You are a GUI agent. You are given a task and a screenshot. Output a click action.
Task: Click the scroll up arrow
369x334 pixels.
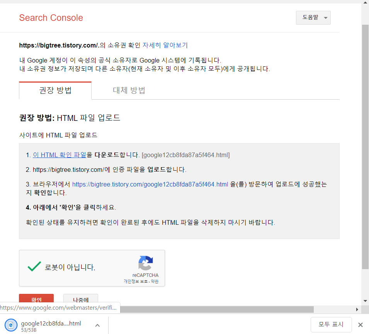tap(365, 2)
